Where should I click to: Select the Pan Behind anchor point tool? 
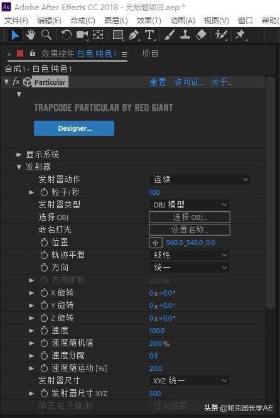coord(98,35)
